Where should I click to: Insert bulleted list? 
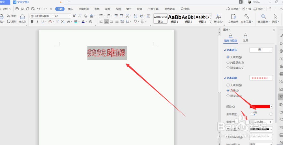click(101, 16)
